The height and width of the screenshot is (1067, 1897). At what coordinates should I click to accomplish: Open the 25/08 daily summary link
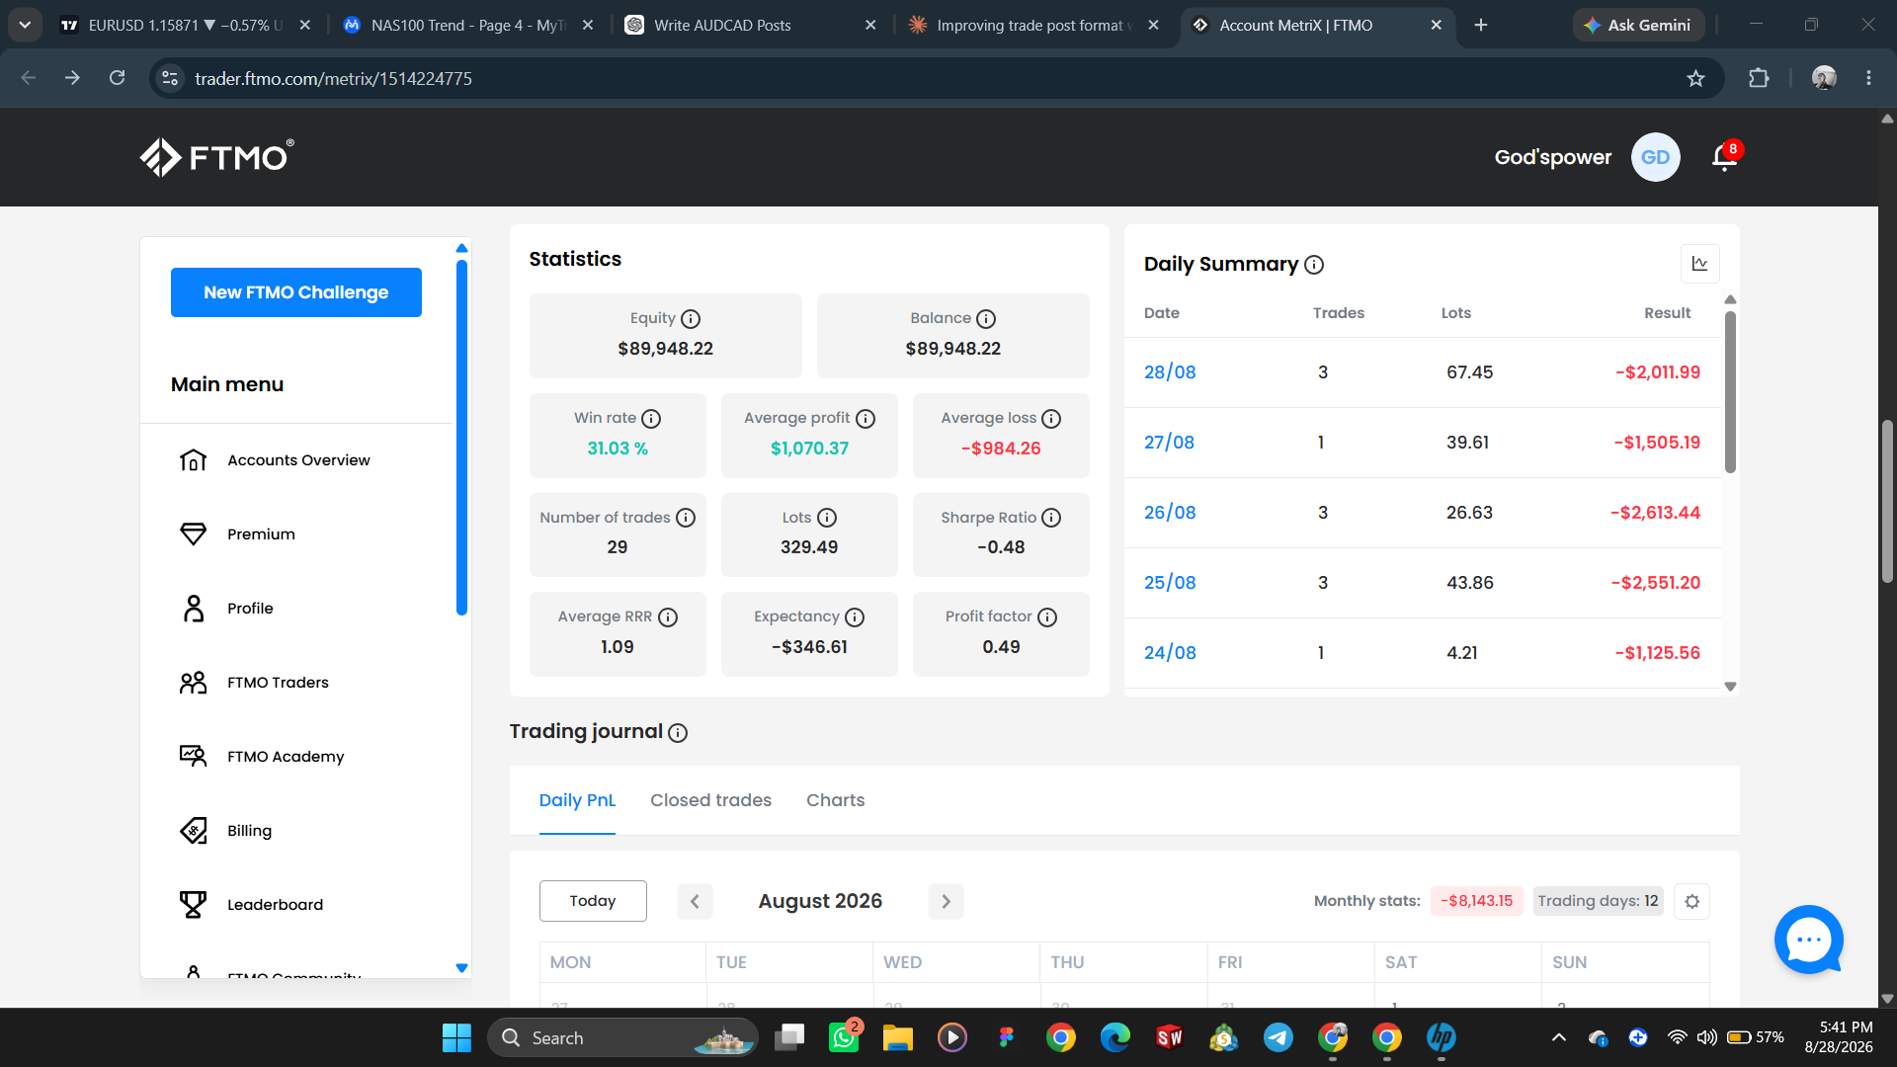[x=1170, y=583]
